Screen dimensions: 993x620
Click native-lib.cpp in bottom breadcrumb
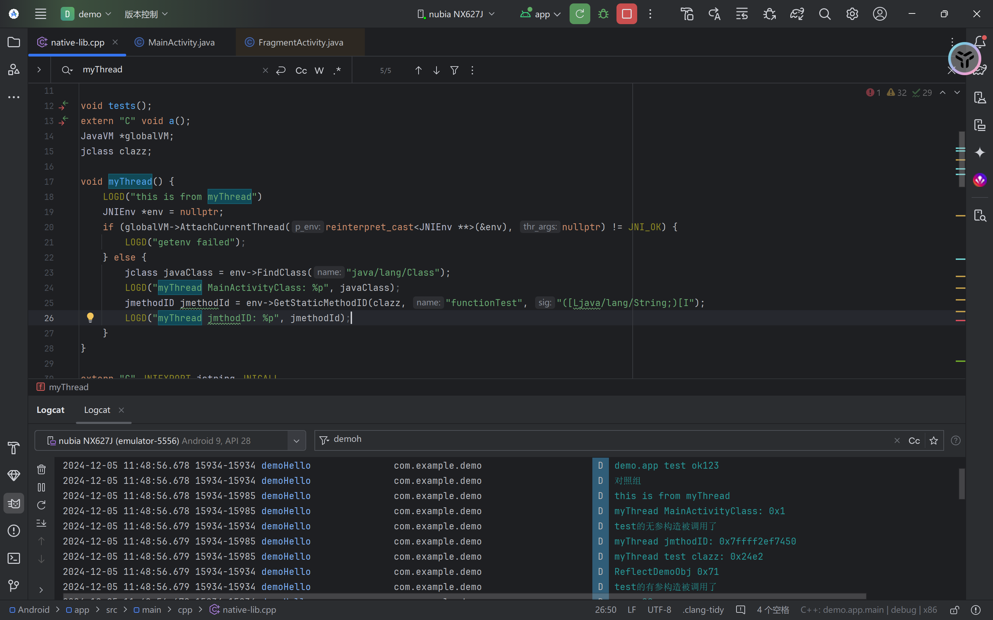tap(249, 610)
